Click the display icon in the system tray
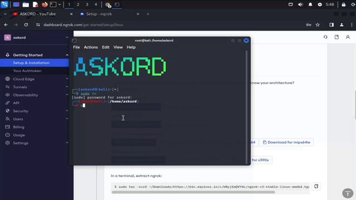Viewport: 356px width, 200px height. click(x=290, y=4)
